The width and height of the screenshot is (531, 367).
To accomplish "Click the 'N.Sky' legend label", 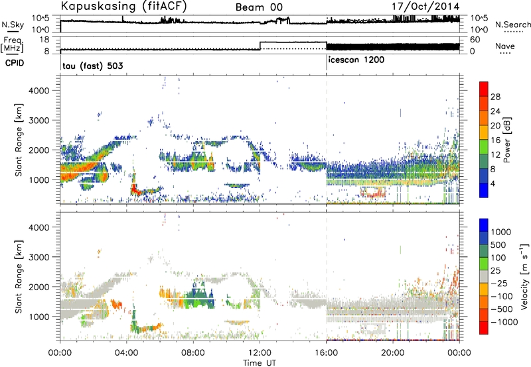I will point(13,25).
